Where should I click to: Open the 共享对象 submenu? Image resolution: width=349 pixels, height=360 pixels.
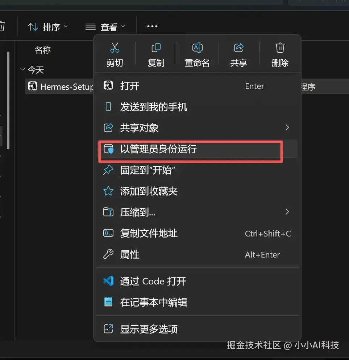click(x=197, y=128)
